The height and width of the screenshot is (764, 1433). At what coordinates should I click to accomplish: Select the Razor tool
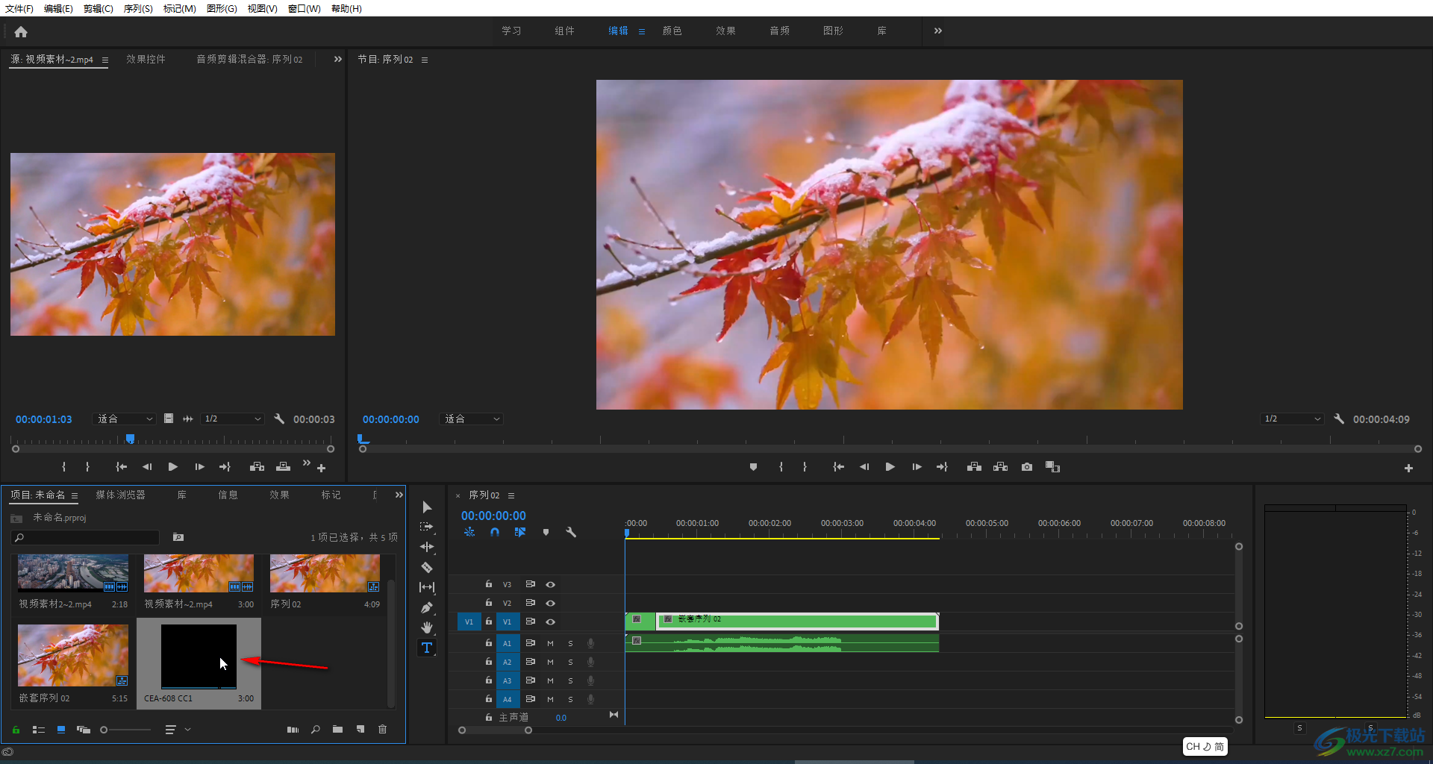(427, 567)
